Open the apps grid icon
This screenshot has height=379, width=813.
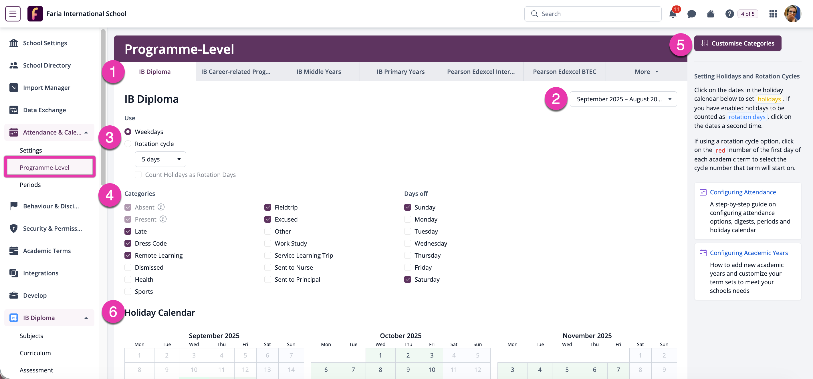773,13
